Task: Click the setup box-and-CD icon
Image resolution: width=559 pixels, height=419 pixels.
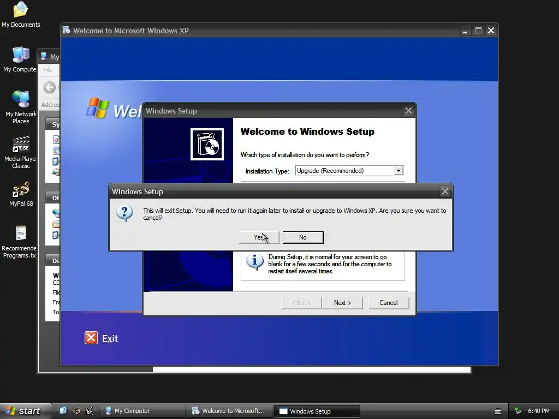Action: click(x=207, y=144)
